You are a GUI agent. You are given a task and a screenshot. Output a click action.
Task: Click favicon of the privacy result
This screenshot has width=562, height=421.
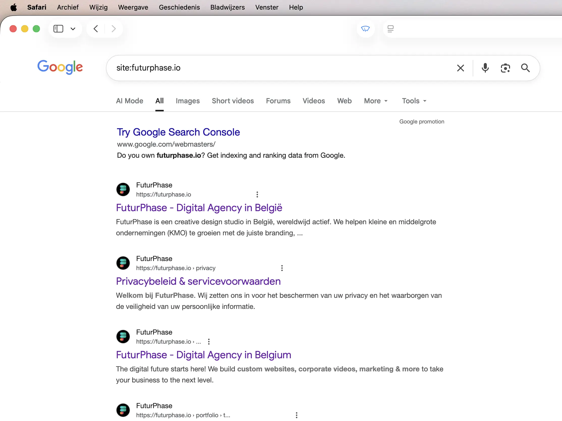pyautogui.click(x=123, y=263)
